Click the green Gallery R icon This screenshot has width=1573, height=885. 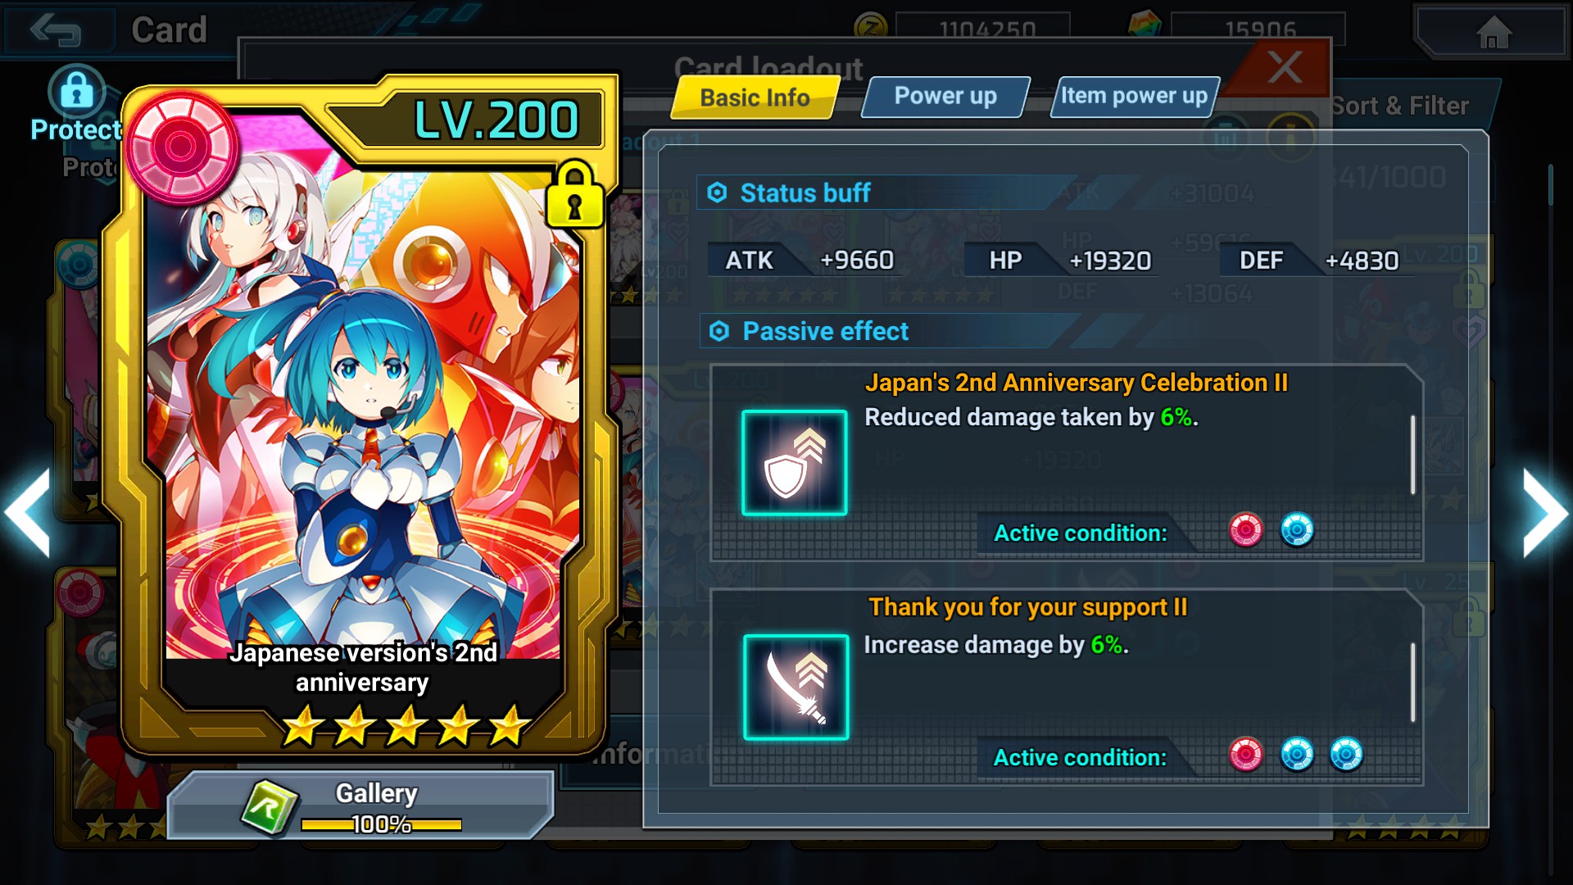[270, 808]
